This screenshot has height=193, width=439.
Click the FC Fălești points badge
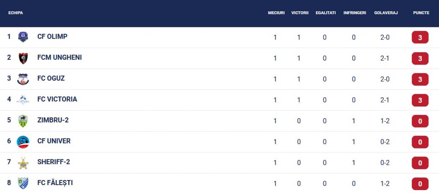420,184
